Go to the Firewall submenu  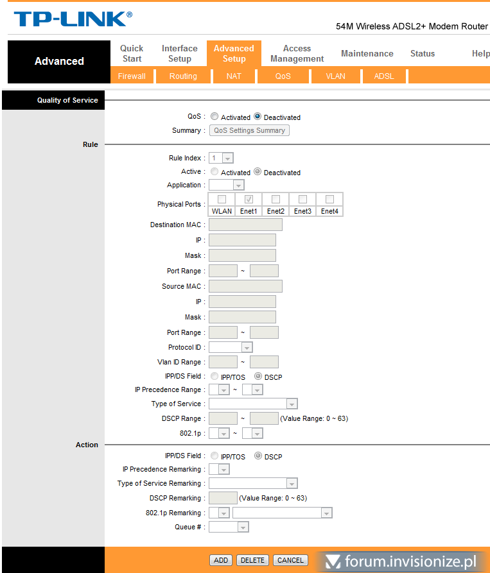[x=132, y=76]
